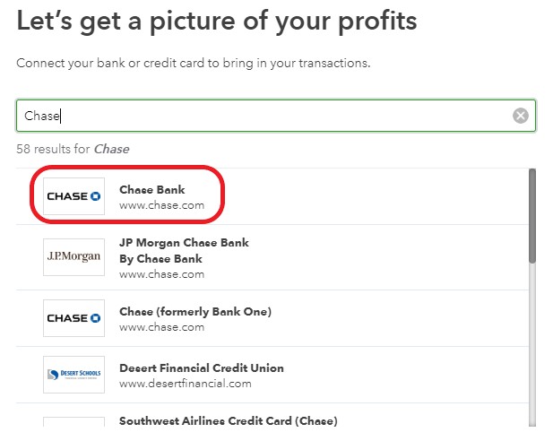Select Desert Financial Credit Union

pos(272,375)
